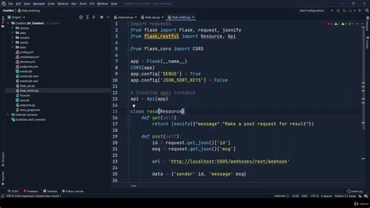Screen dimensions: 370x208
Task: Click the yellow intention lightbulb at line 14
Action: [134, 106]
